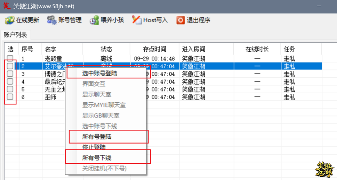
Task: Minimize the window using the title bar button
Action: point(319,6)
